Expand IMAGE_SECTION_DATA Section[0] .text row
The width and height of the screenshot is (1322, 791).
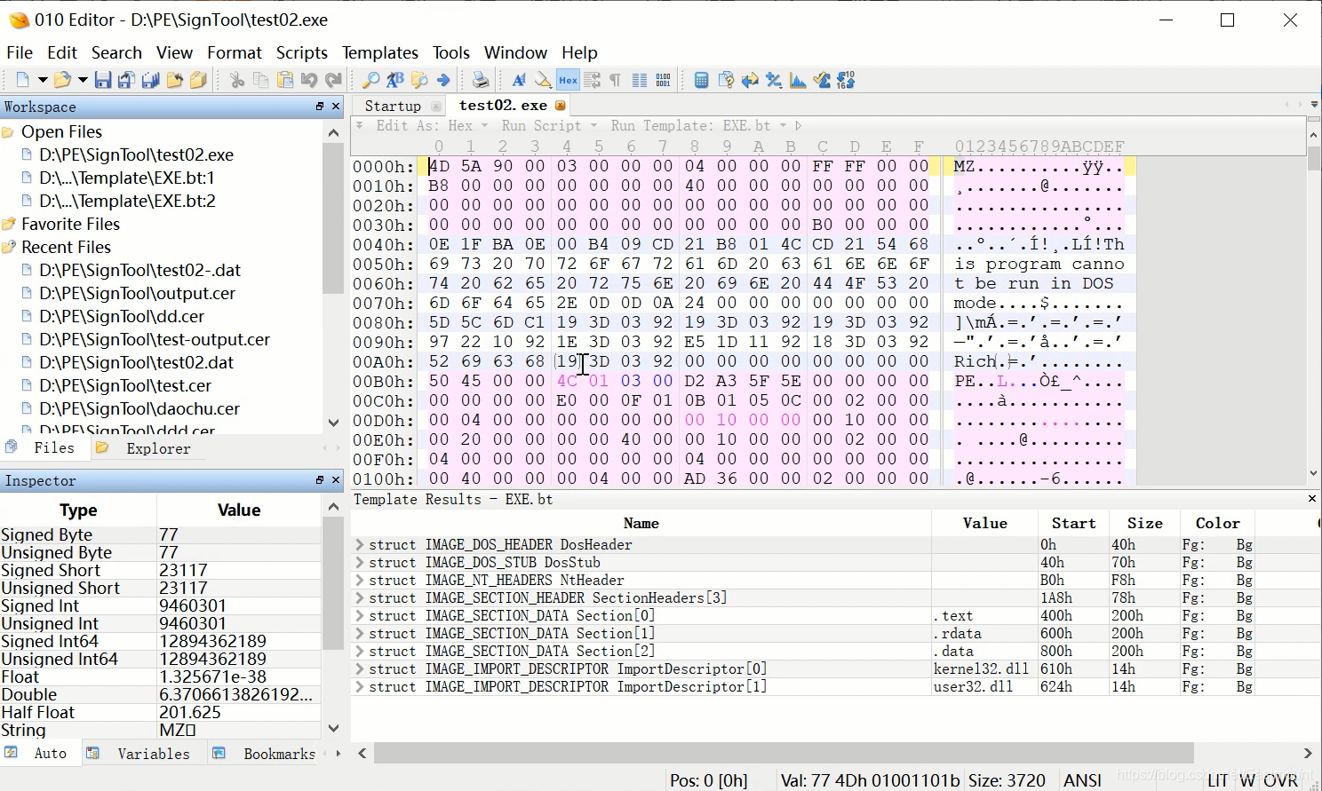(x=360, y=615)
